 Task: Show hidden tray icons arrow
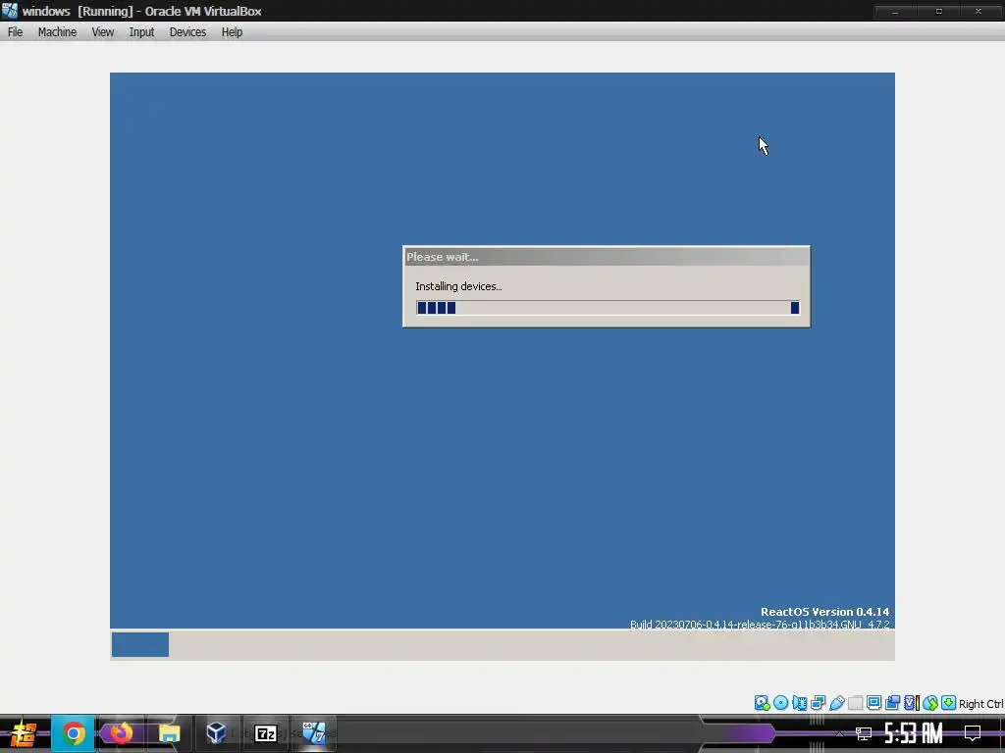point(838,733)
